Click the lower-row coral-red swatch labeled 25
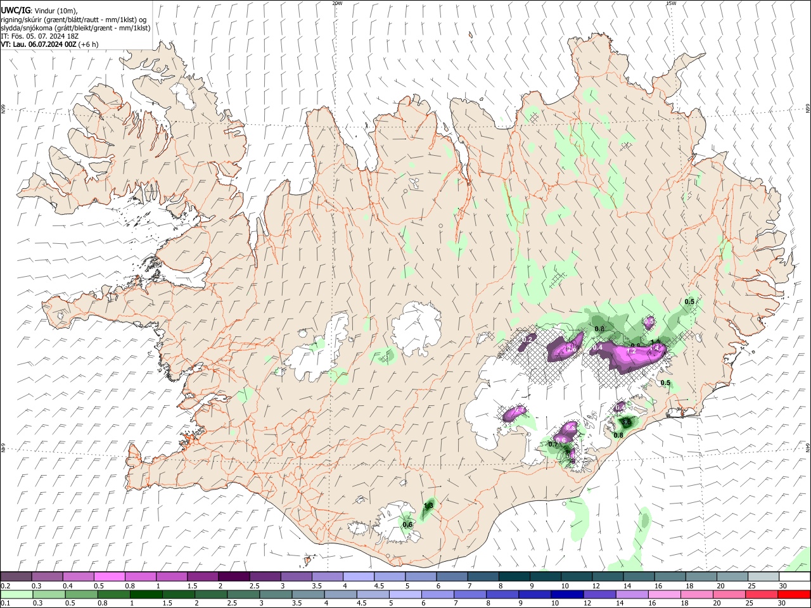The image size is (811, 608). point(761,594)
